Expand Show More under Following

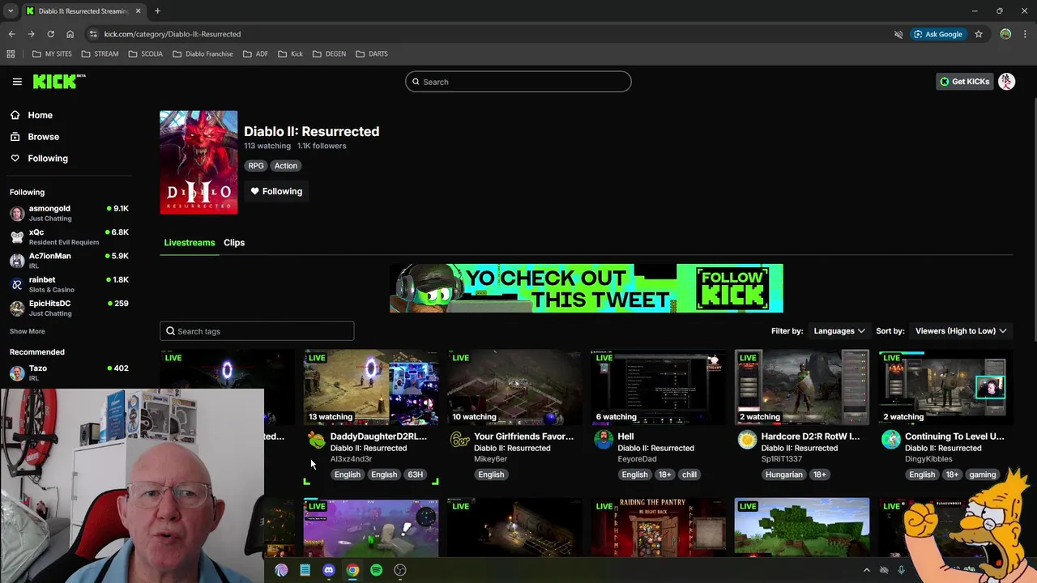point(28,331)
